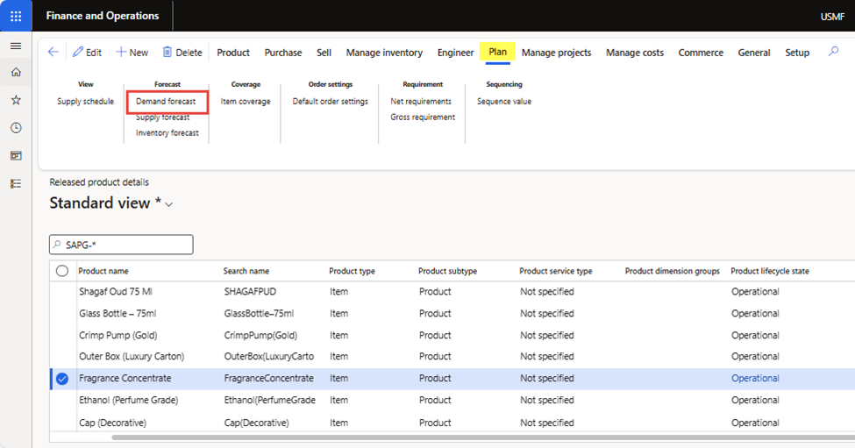Click the SAPG-* filter search field
Image resolution: width=855 pixels, height=448 pixels.
click(x=121, y=245)
